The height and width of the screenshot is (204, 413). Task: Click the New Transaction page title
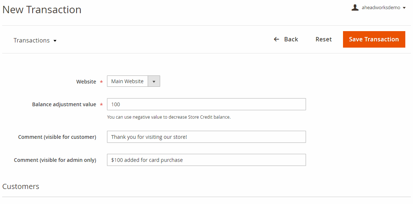coord(42,10)
